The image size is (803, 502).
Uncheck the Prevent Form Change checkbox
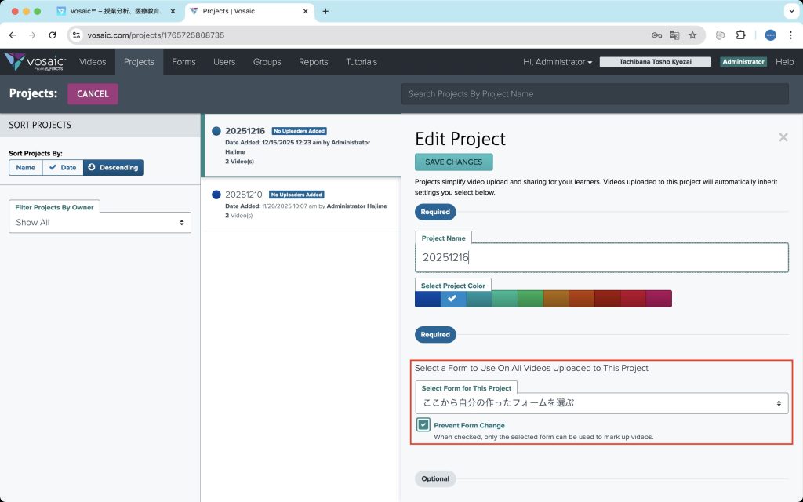(423, 425)
